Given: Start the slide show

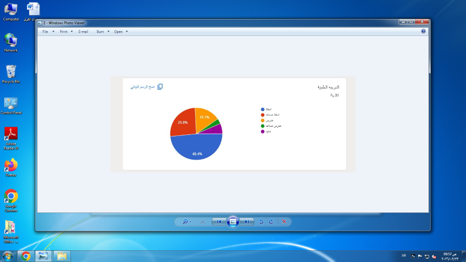Looking at the screenshot, I should (233, 222).
